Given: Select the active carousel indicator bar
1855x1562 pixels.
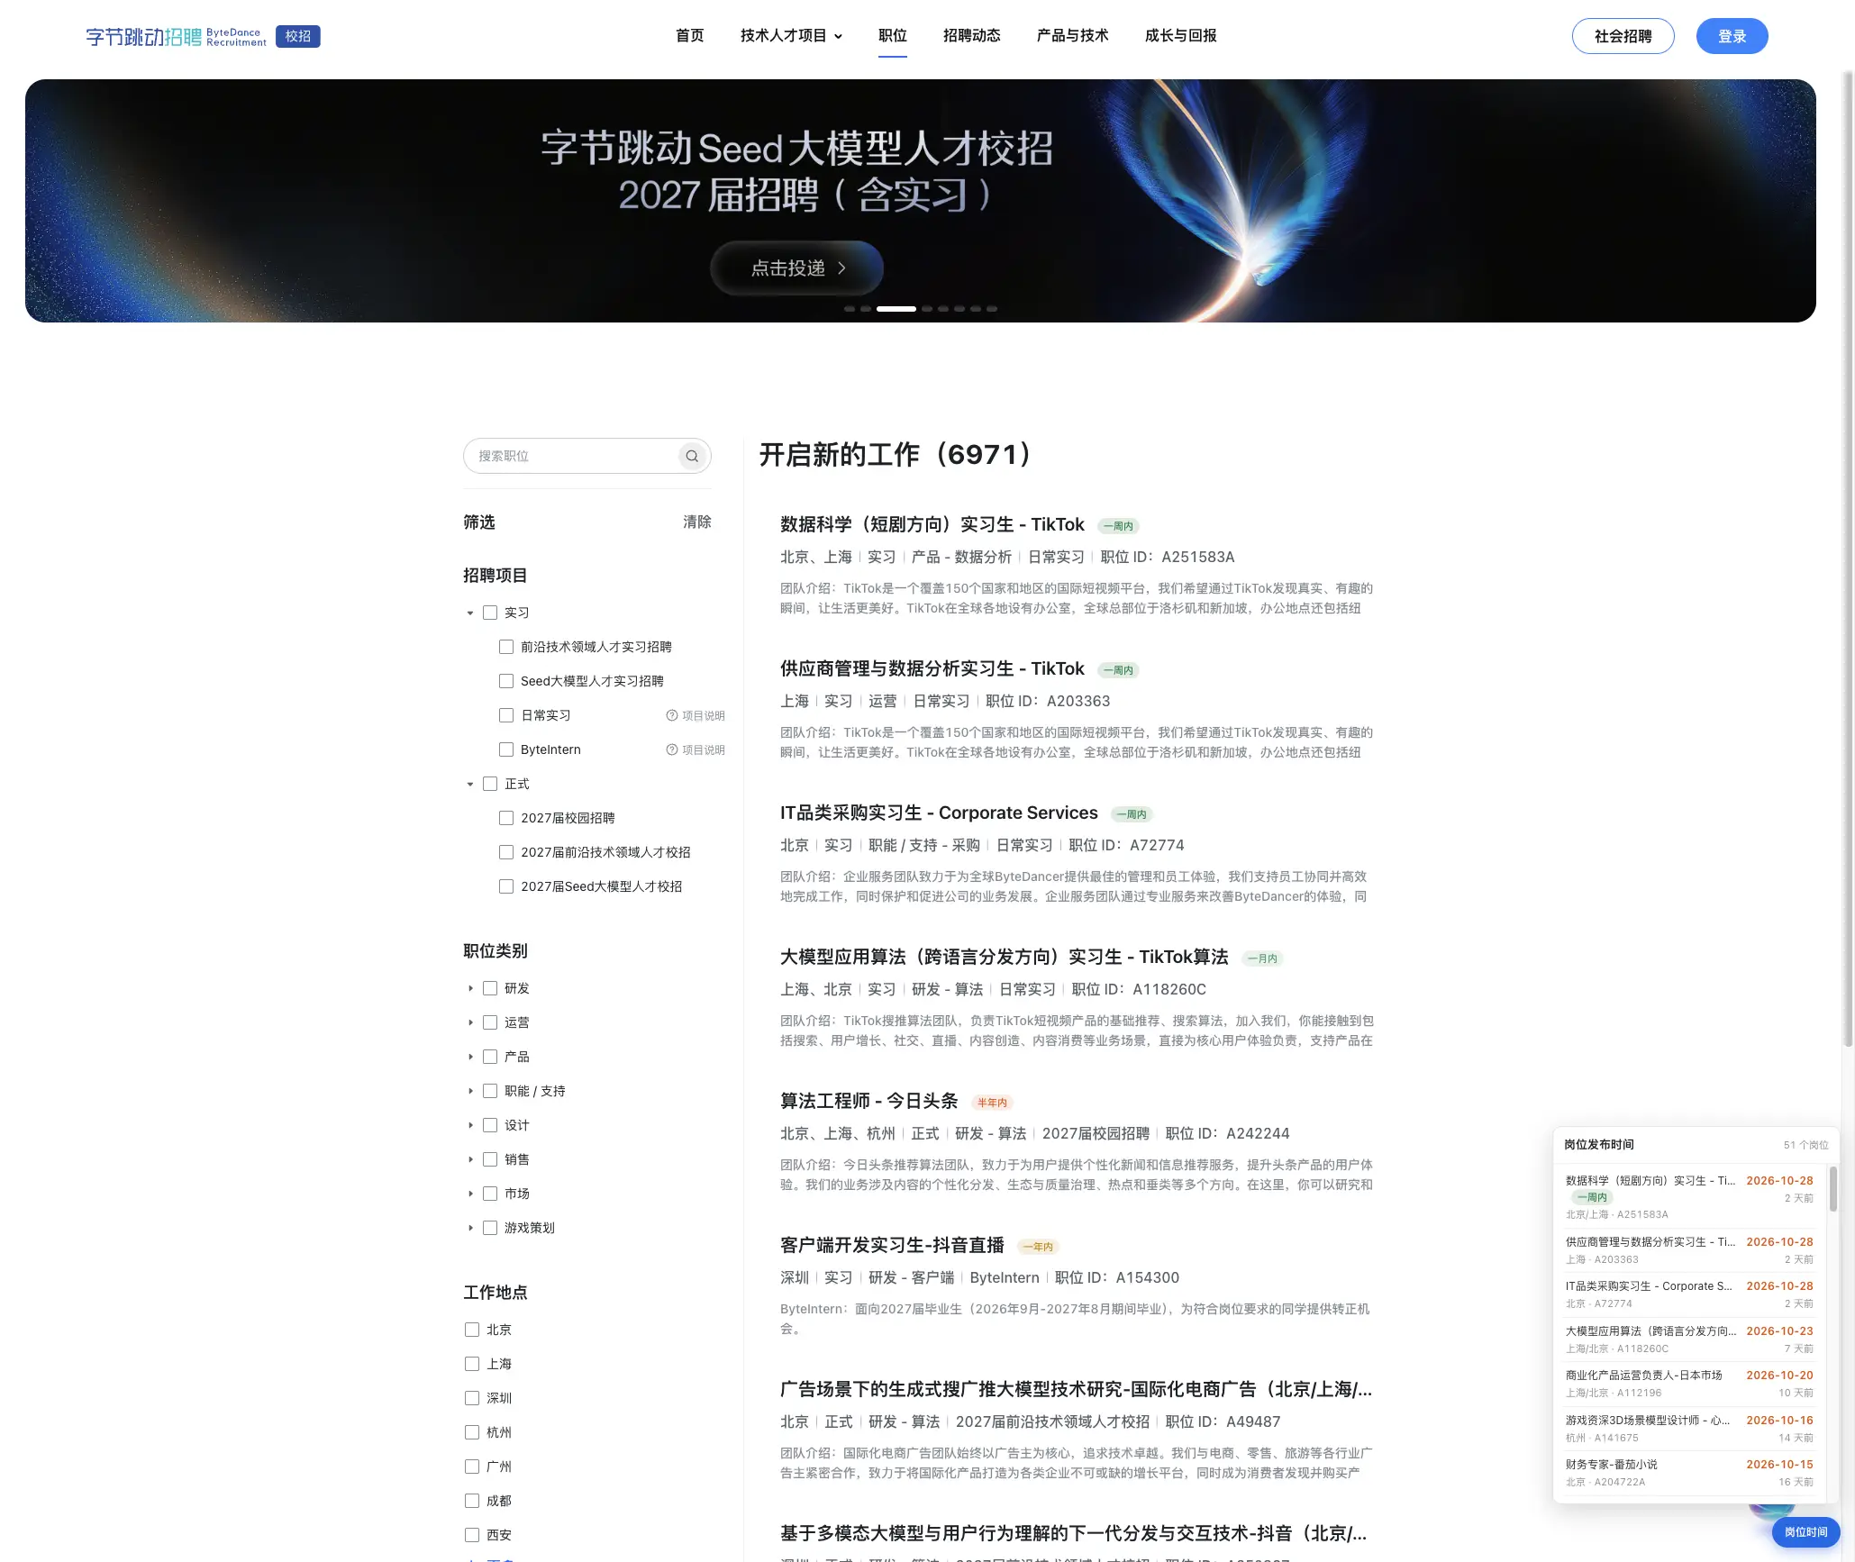Looking at the screenshot, I should click(x=896, y=309).
